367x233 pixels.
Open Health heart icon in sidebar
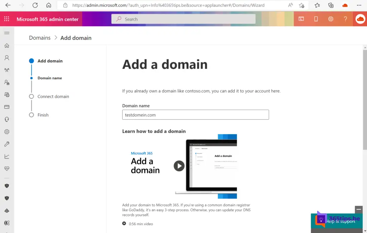point(7,168)
